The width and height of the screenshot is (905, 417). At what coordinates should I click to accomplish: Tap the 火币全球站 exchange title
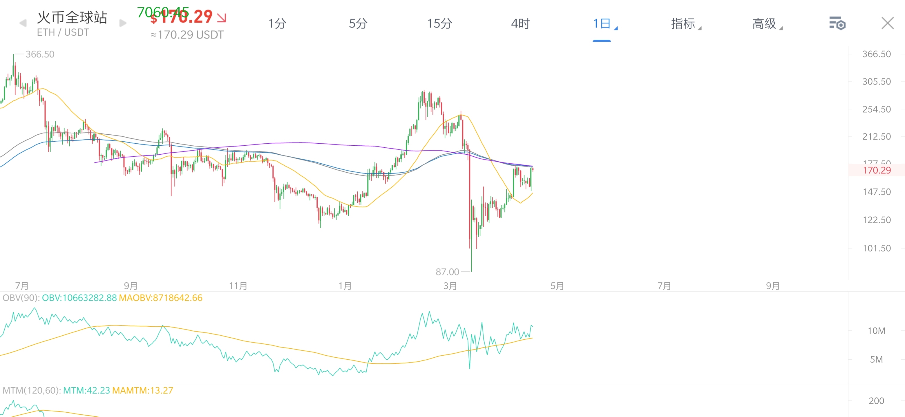point(72,17)
